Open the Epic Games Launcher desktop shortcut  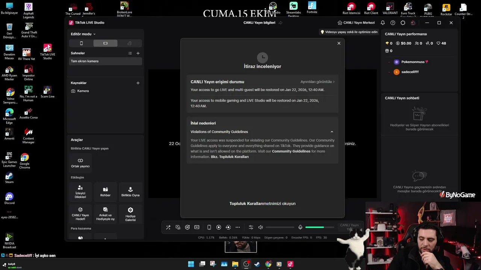coord(9,159)
